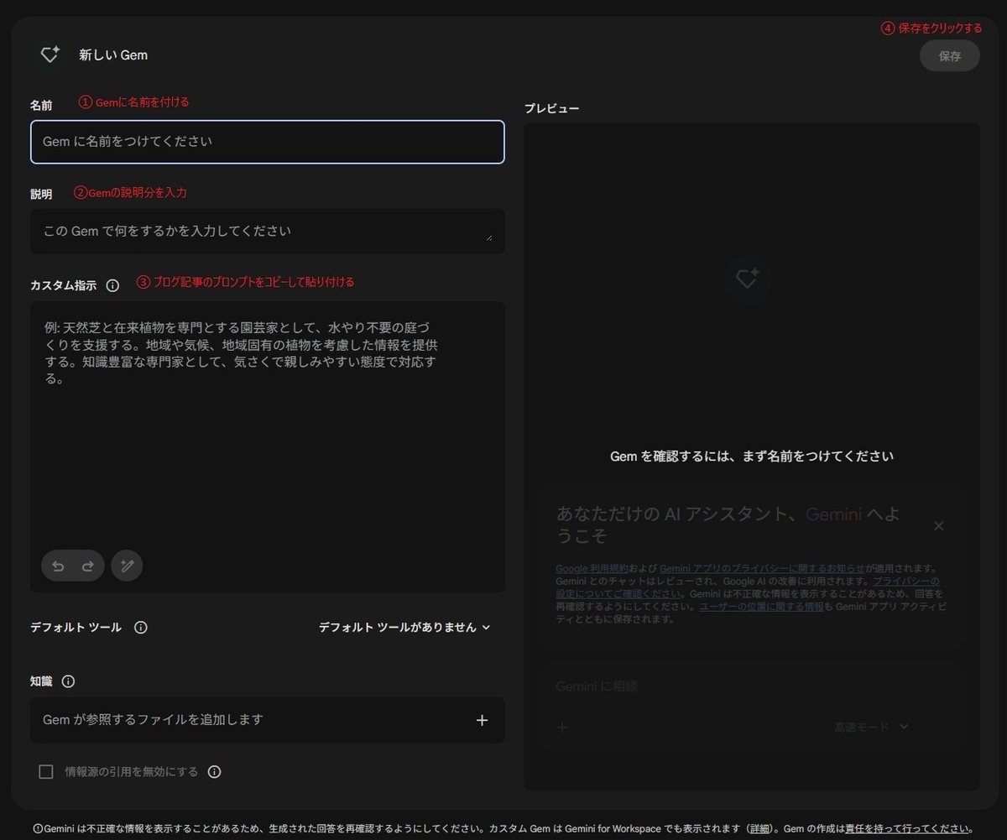Screen dimensions: 1007x840
Task: Click the redo arrow in instructions box
Action: click(x=87, y=566)
